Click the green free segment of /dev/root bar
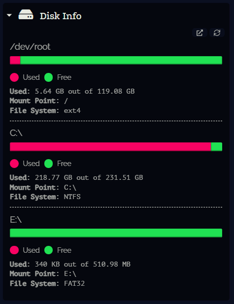Screen dimensions: 234x304 pos(121,60)
